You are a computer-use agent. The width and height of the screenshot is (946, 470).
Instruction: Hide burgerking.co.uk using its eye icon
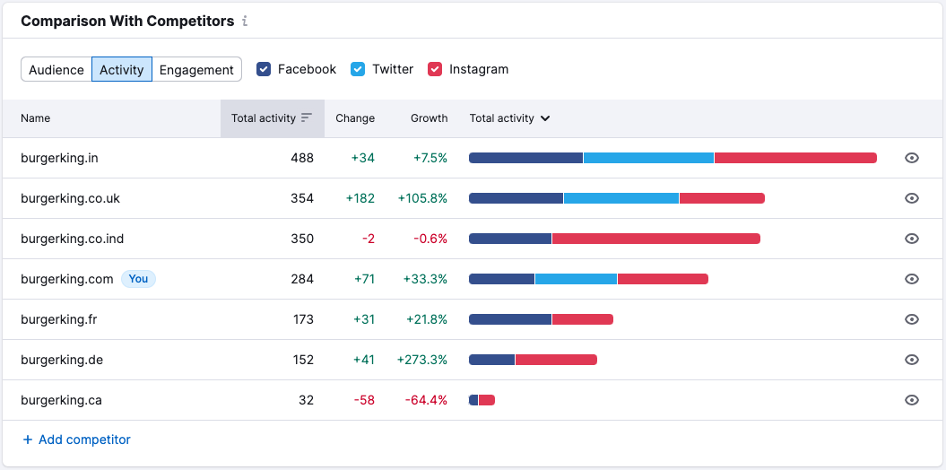click(911, 198)
